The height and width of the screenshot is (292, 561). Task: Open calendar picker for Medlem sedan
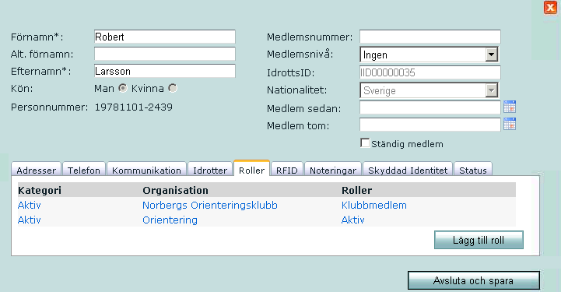[510, 107]
